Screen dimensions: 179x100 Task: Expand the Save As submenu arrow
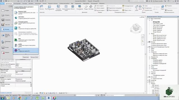pyautogui.click(x=12, y=25)
